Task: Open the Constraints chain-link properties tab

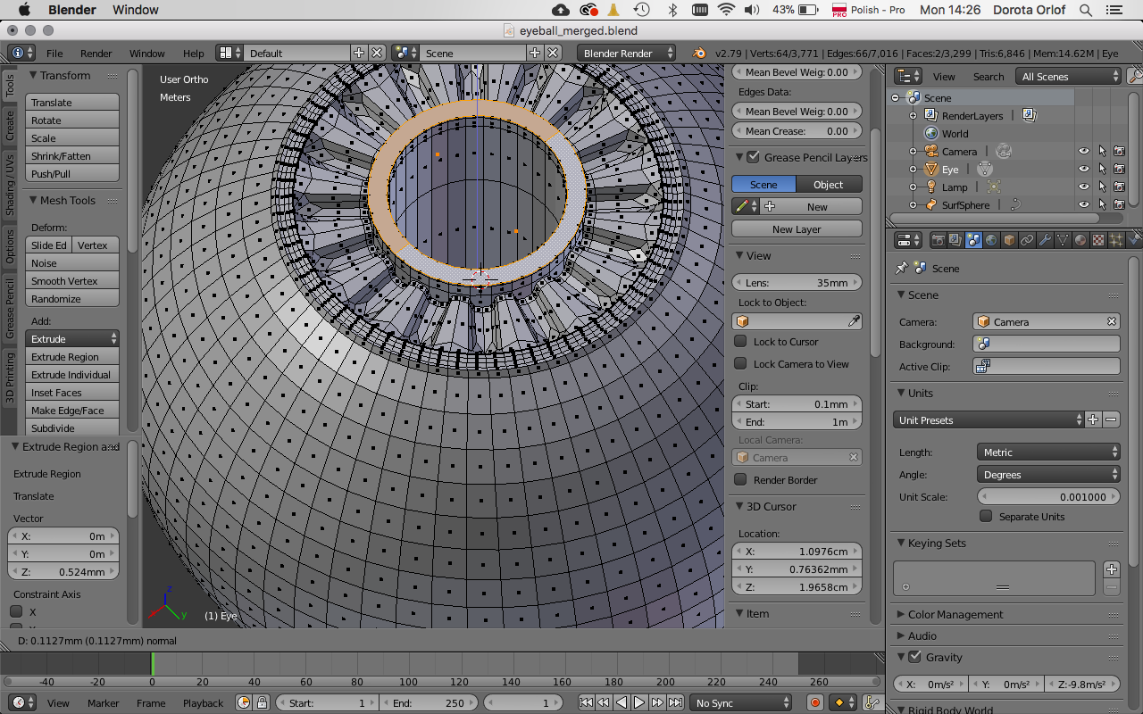Action: [x=1027, y=240]
